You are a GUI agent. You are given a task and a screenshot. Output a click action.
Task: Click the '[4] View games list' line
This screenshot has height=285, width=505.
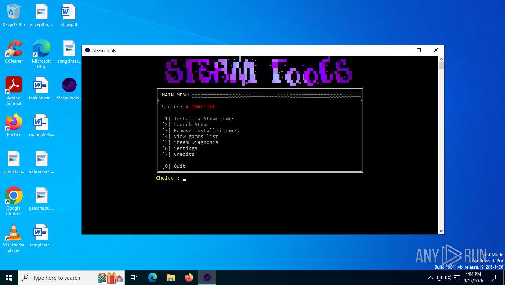tap(190, 137)
